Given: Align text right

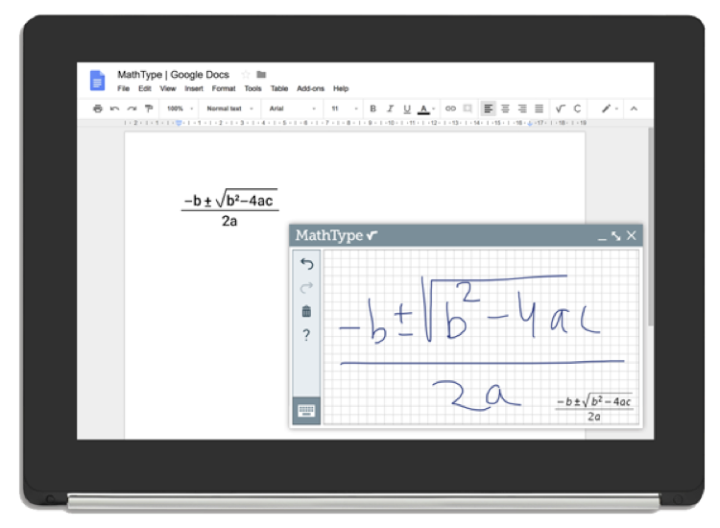Looking at the screenshot, I should point(522,108).
